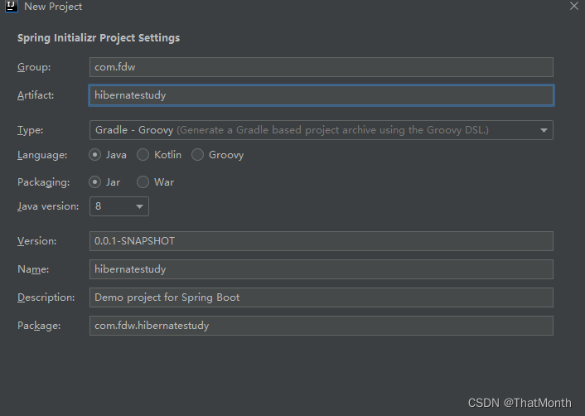Click the Language label
This screenshot has width=585, height=416.
pyautogui.click(x=42, y=155)
